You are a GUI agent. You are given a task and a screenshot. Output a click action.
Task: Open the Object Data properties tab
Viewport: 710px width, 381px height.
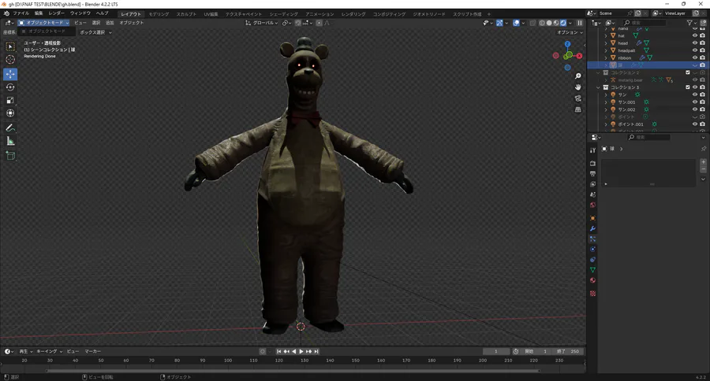tap(592, 270)
